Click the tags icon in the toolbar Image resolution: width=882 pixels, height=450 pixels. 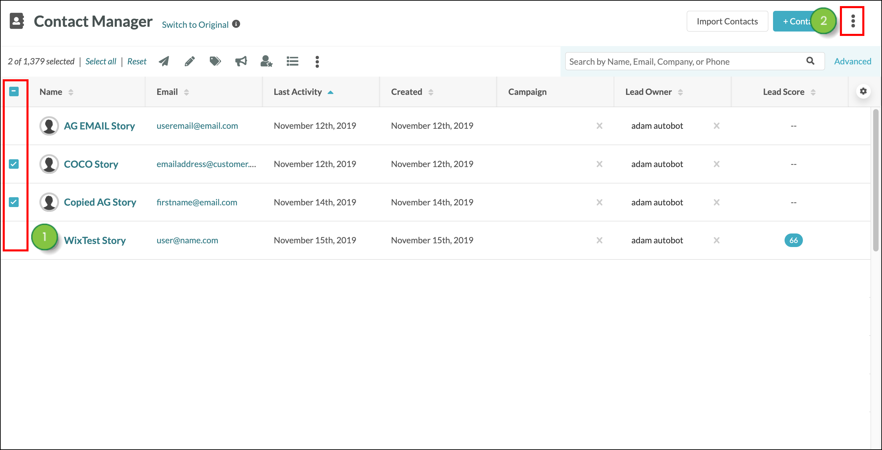215,62
